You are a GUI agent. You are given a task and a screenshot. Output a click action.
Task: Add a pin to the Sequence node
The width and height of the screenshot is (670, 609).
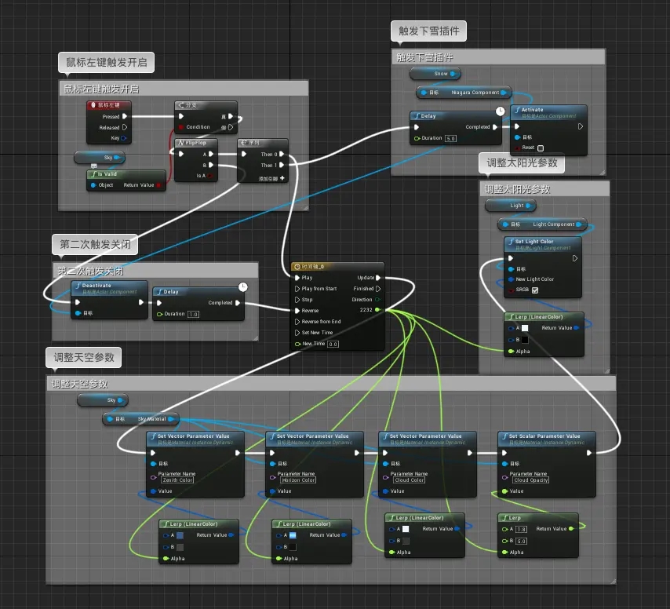point(282,178)
